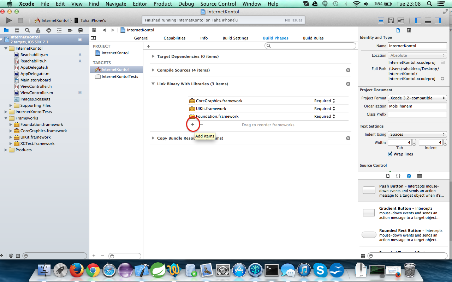Screen dimensions: 452x282
Task: Toggle the Wrap lines checkbox
Action: coord(390,154)
